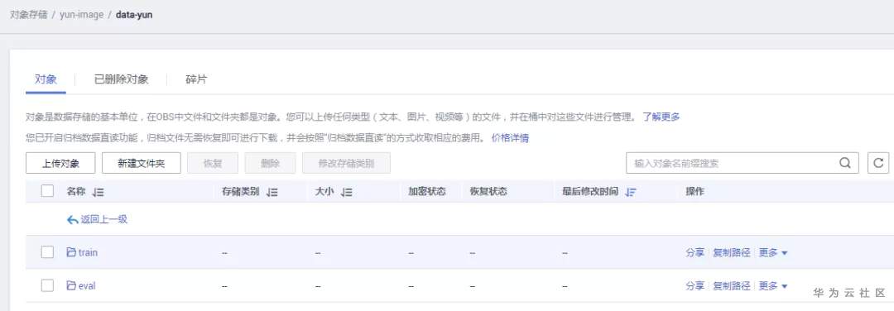Click the eval folder icon
The width and height of the screenshot is (894, 311).
[71, 285]
